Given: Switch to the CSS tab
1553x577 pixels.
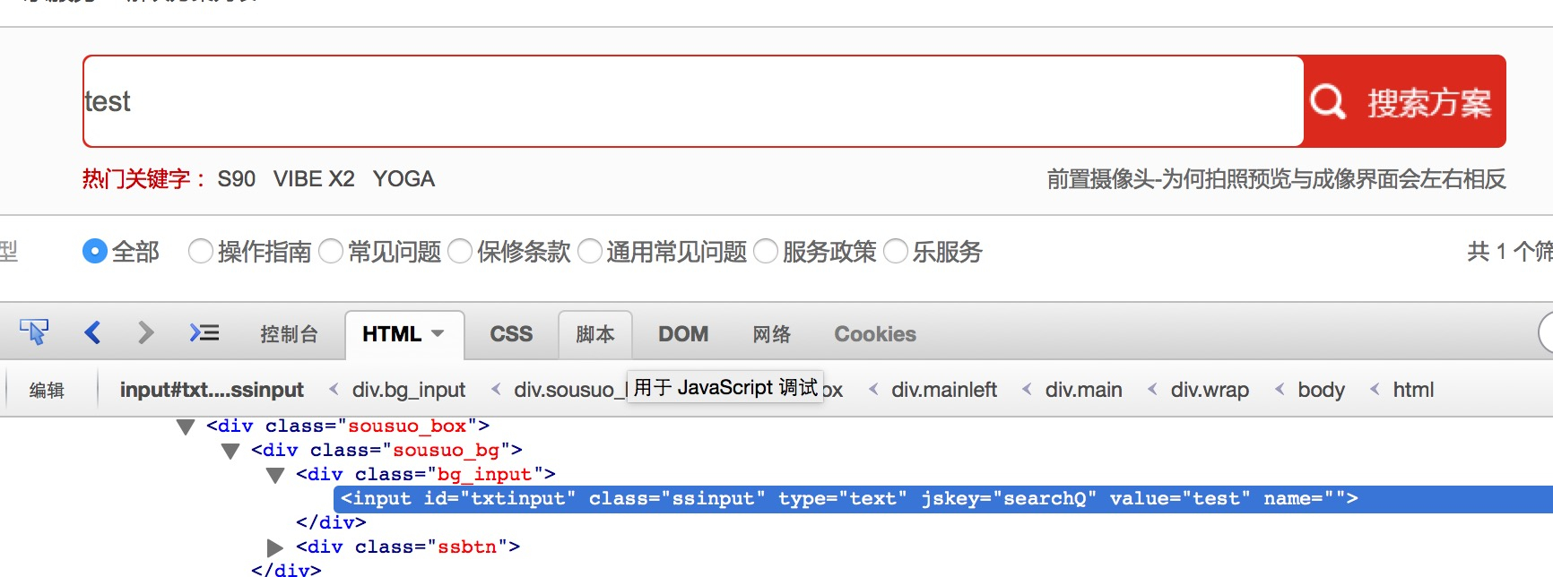Looking at the screenshot, I should 511,334.
